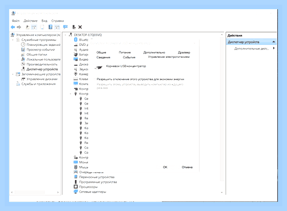Click the Клавиатуры keyboard category icon
This screenshot has width=287, height=211.
tap(75, 79)
